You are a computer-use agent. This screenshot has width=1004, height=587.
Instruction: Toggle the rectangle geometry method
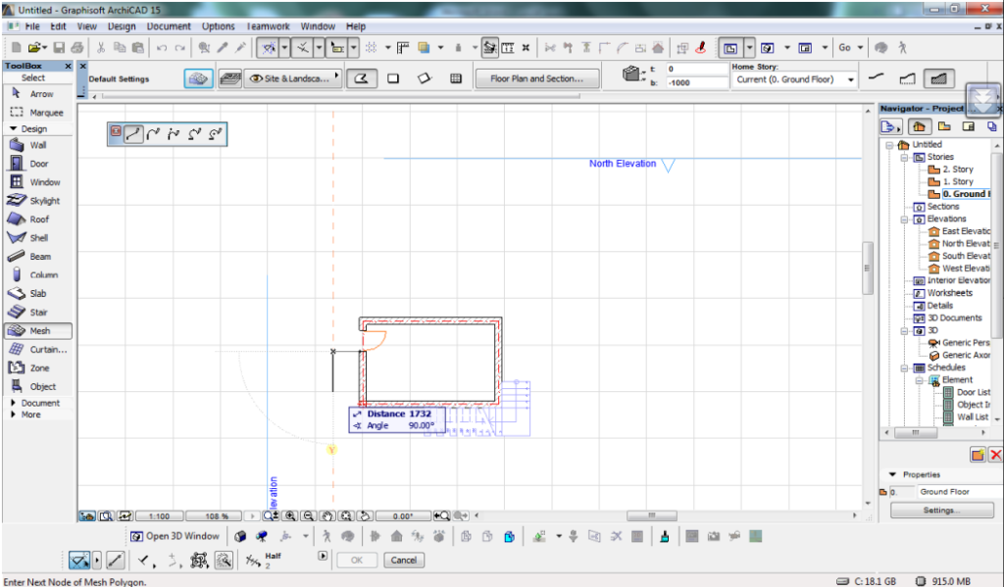tap(393, 79)
